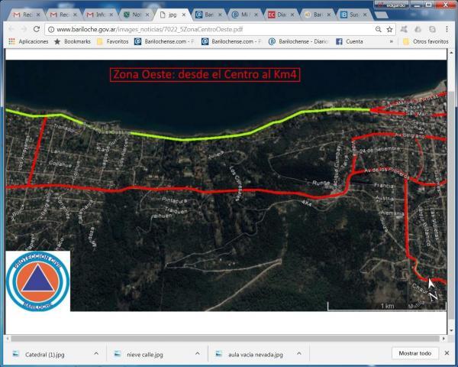Open the Chrome three-dot menu
Image resolution: width=458 pixels, height=367 pixels.
coord(447,29)
